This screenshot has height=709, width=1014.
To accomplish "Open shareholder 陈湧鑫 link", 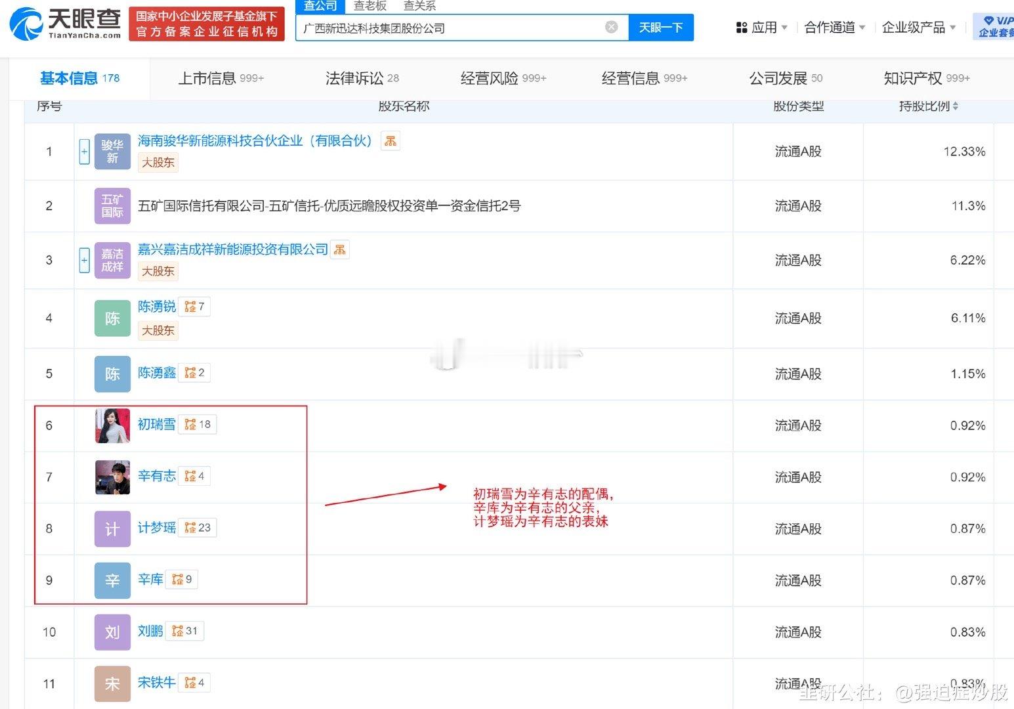I will click(157, 373).
